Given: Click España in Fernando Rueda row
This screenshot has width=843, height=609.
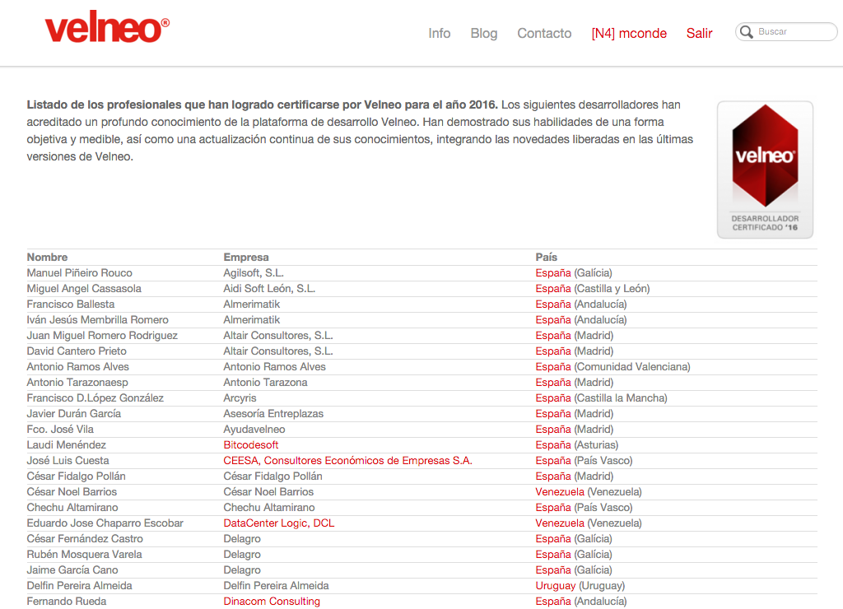Looking at the screenshot, I should [x=552, y=602].
